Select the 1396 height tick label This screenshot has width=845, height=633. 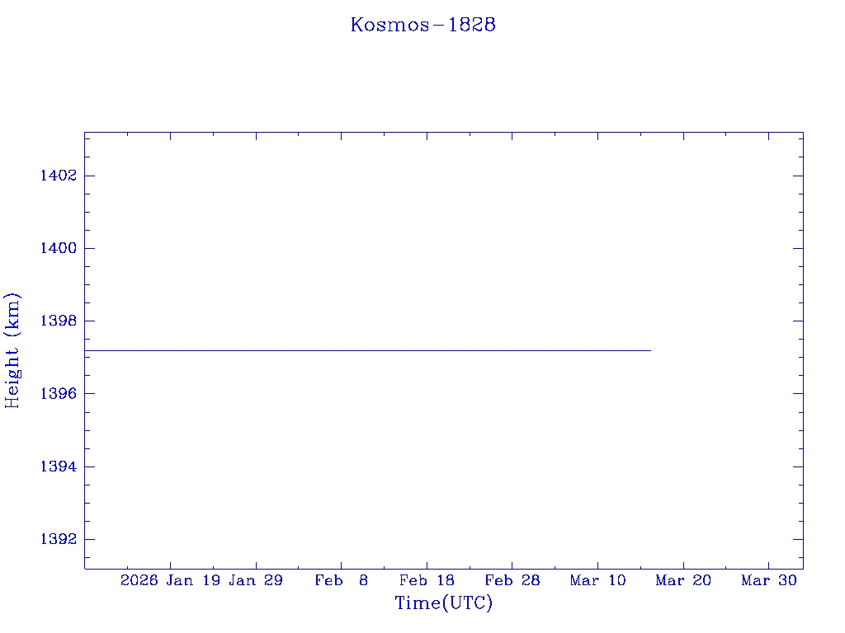tap(58, 394)
